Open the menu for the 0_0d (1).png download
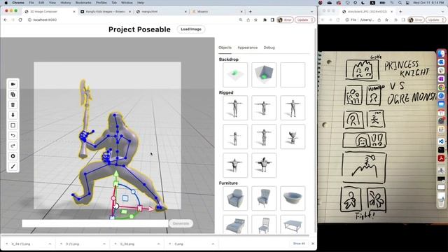Image resolution: width=448 pixels, height=252 pixels. point(50,244)
